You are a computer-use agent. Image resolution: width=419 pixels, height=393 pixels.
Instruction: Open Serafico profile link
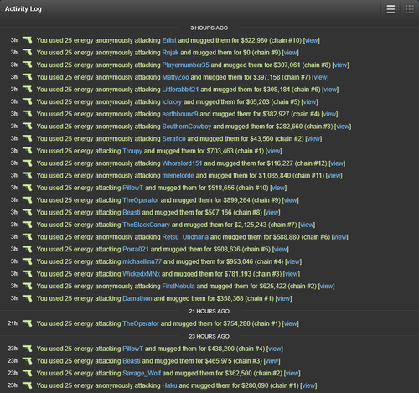[x=173, y=139]
